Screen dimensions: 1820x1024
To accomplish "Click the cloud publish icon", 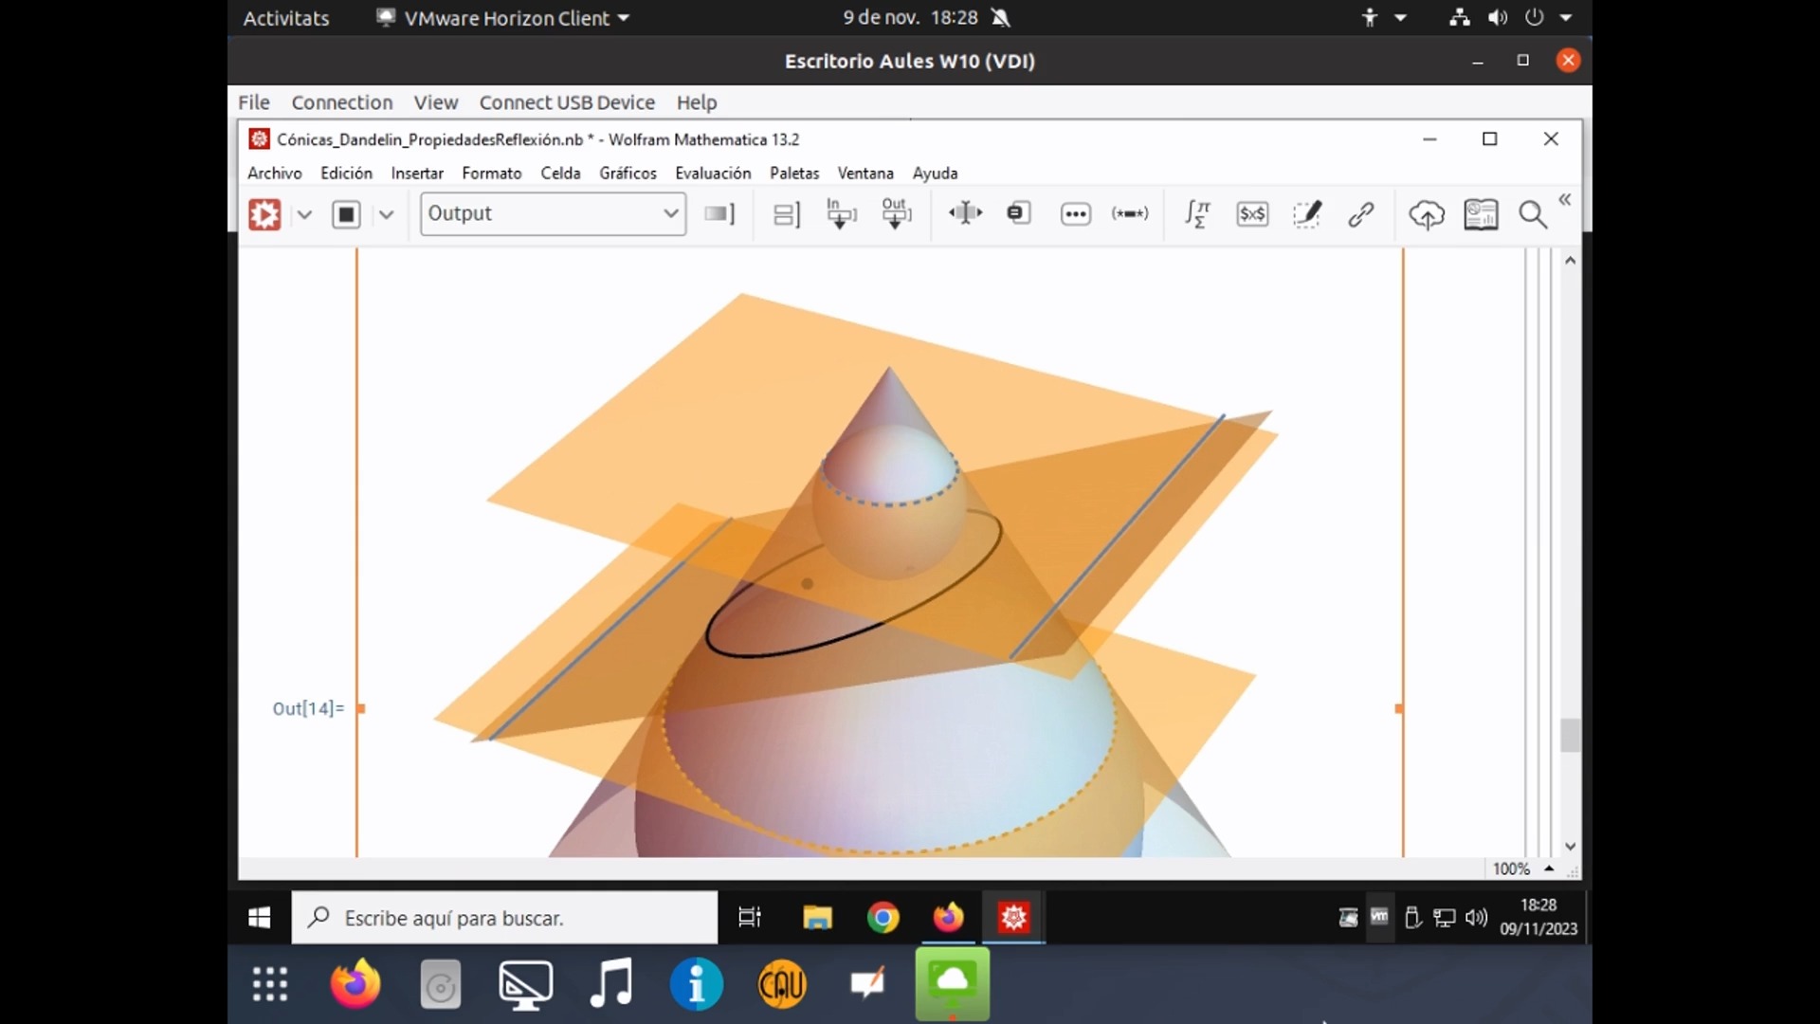I will (x=1426, y=215).
